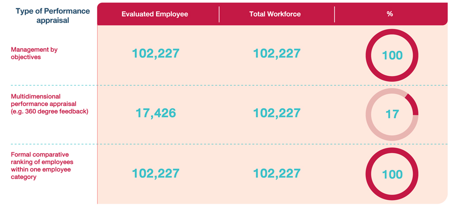
Task: Click the 100 inside the top donut
Action: (392, 55)
